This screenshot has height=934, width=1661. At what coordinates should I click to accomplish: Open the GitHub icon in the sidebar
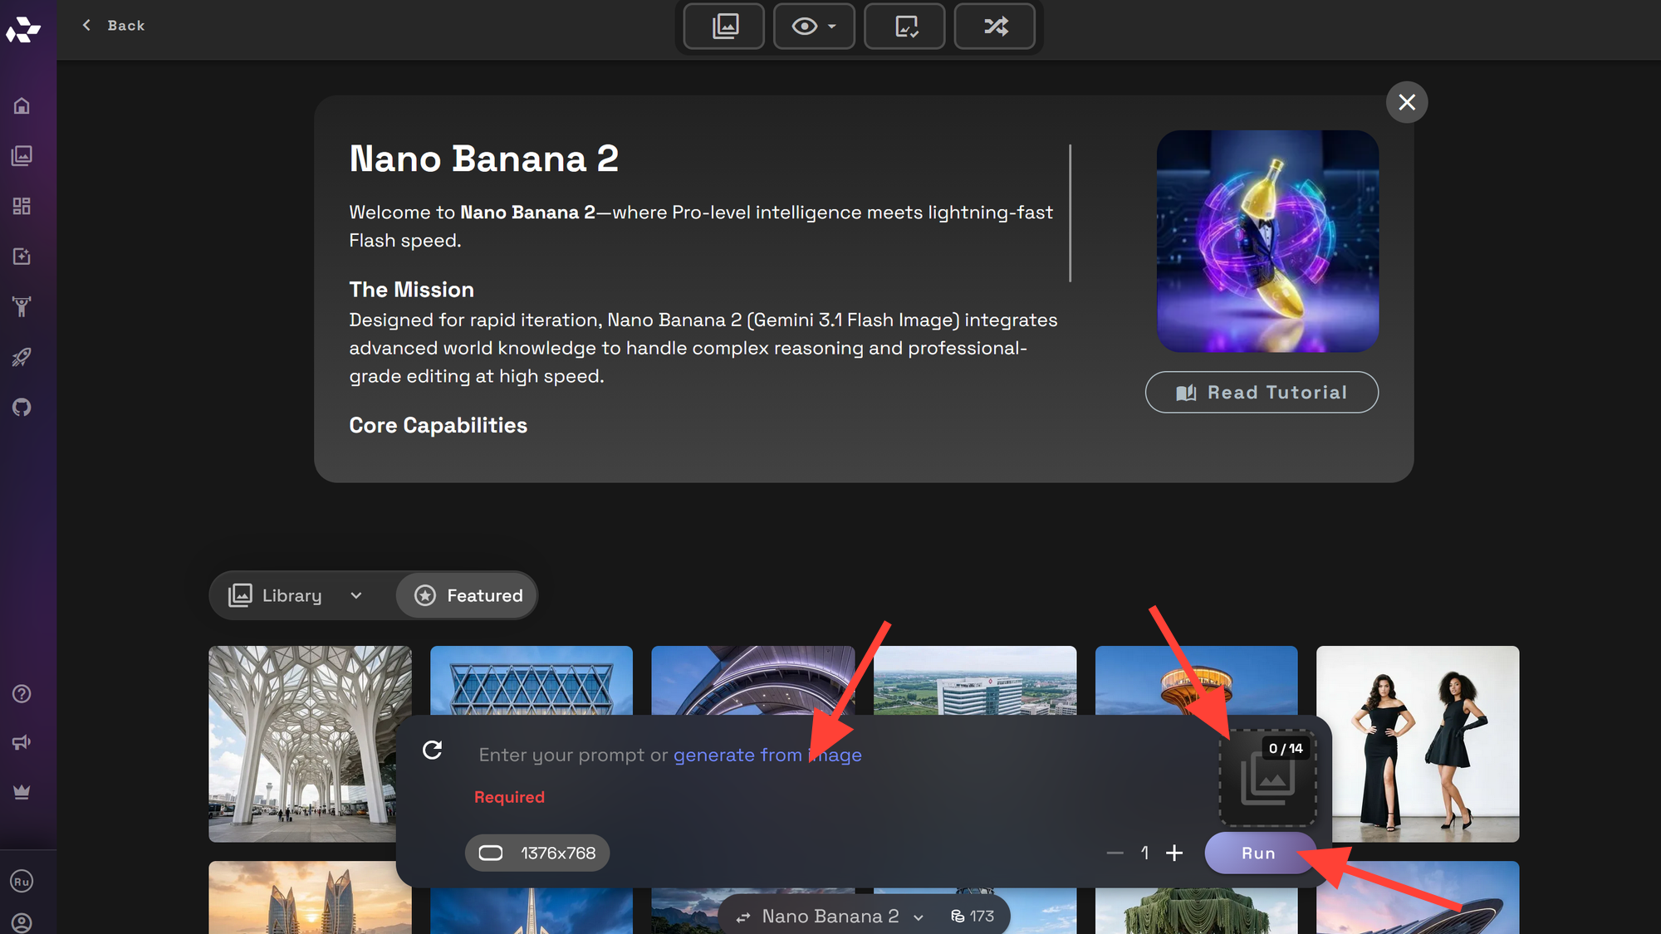point(22,407)
